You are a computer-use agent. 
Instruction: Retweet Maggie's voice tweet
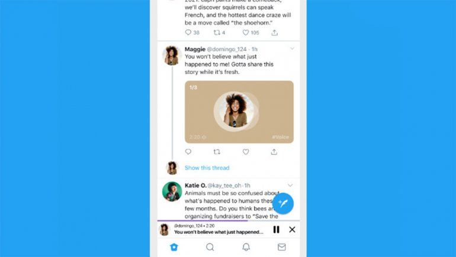click(x=217, y=152)
